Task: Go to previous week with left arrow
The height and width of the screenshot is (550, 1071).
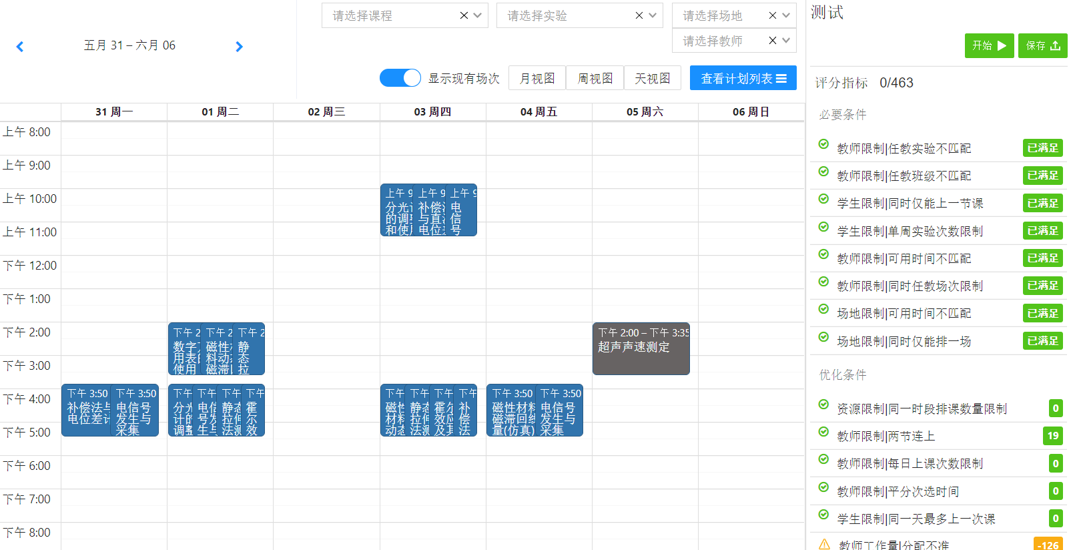Action: 20,47
